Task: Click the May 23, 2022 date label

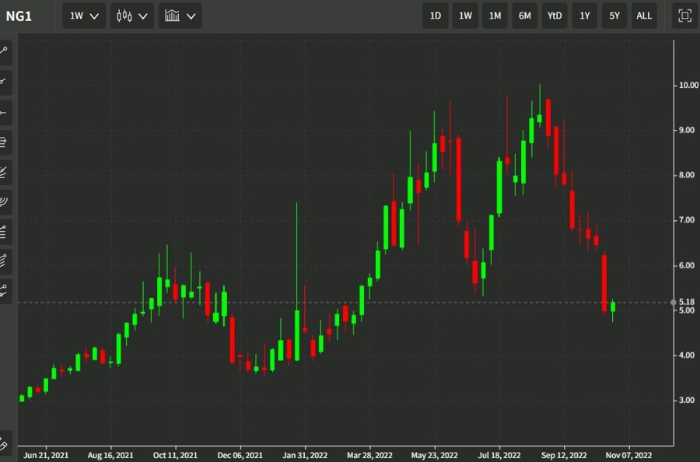Action: (x=434, y=455)
